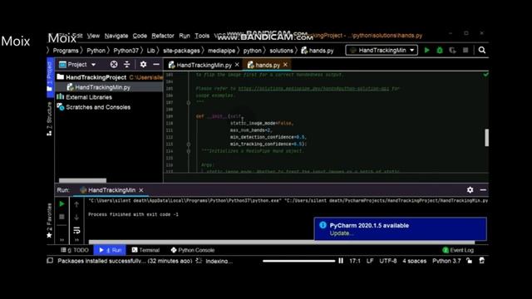Click the stop square in Run panel
The height and width of the screenshot is (299, 532).
62,217
